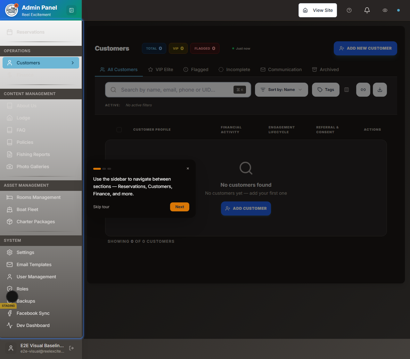The width and height of the screenshot is (410, 359).
Task: Open the Sort by: Name dropdown
Action: 282,90
